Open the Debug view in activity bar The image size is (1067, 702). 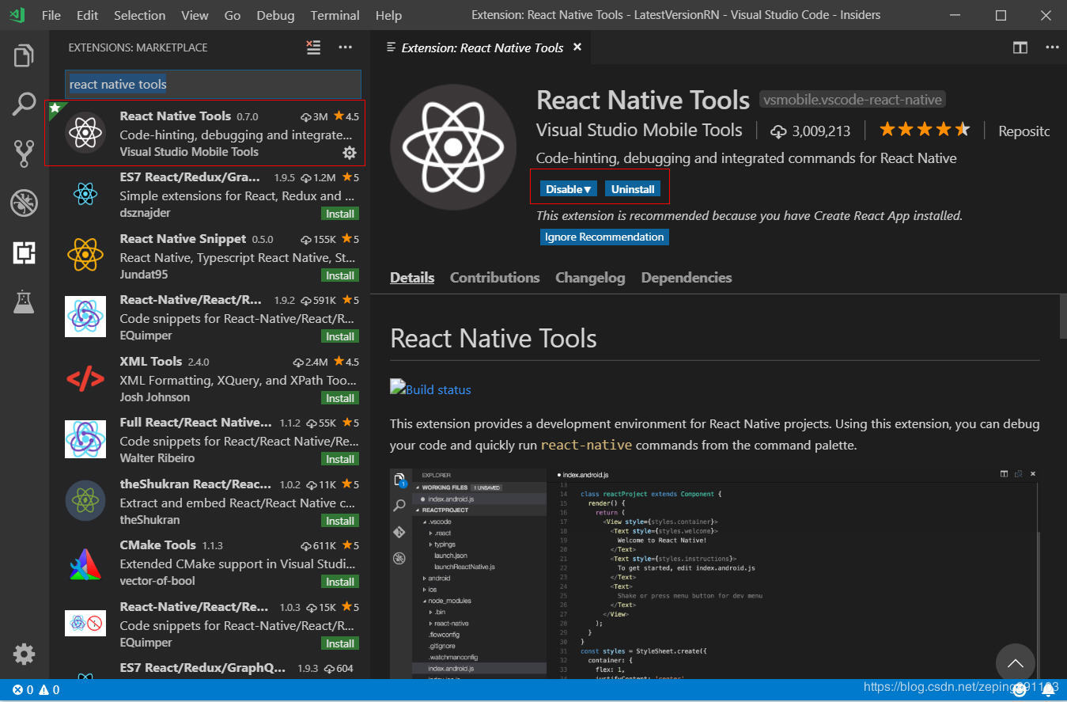coord(25,203)
